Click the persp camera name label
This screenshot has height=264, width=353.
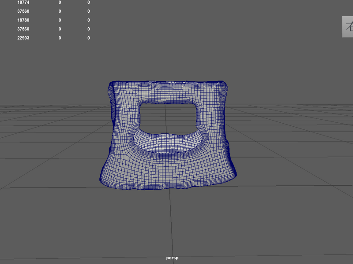[x=172, y=258]
